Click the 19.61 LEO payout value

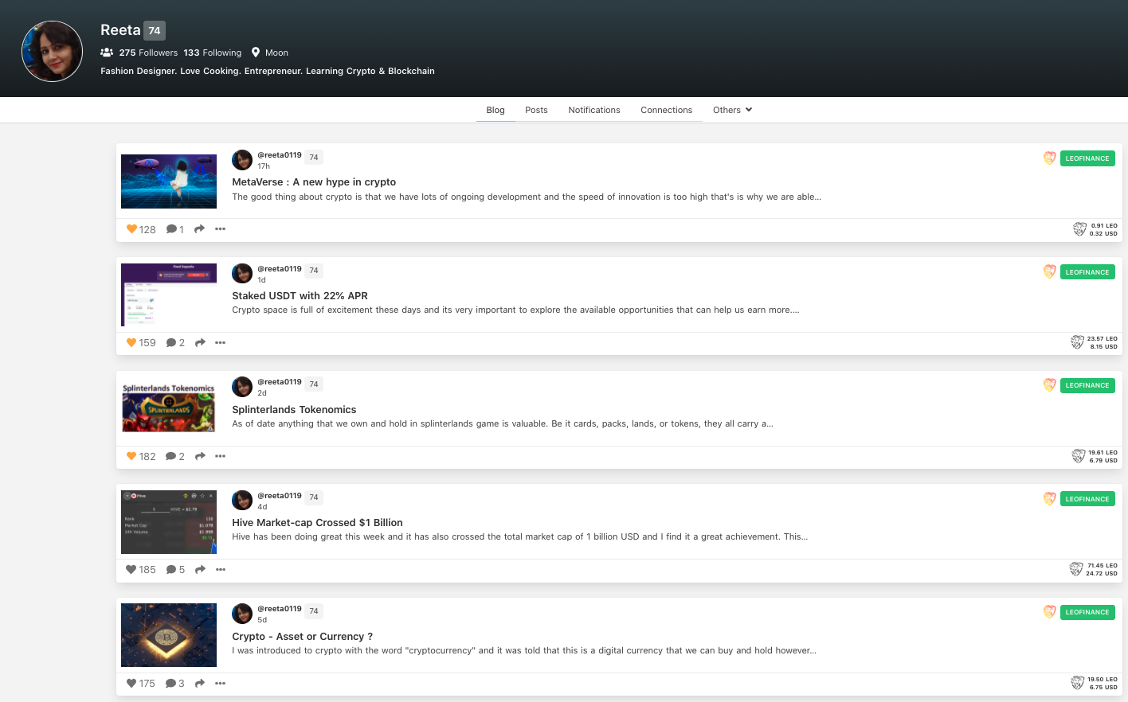1103,453
